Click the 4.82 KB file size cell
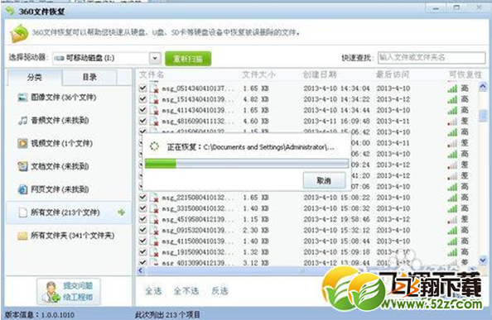 click(x=256, y=99)
